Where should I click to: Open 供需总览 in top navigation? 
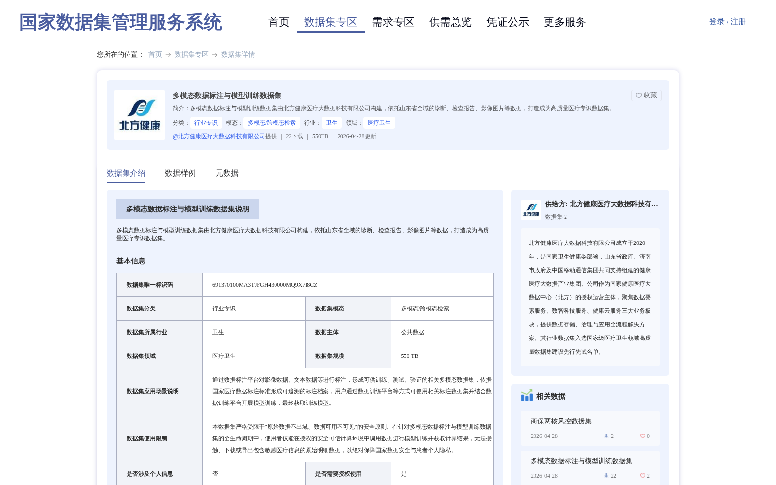tap(451, 22)
